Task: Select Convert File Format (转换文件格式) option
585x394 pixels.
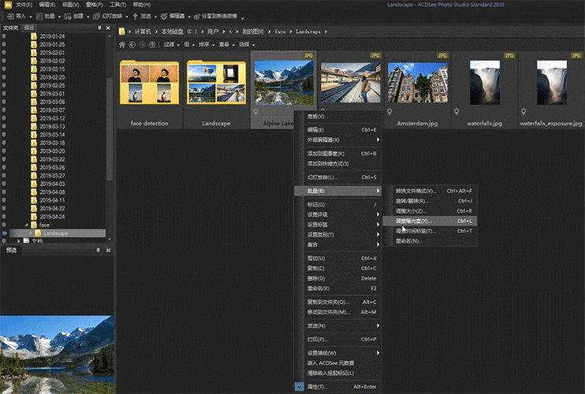Action: pyautogui.click(x=430, y=191)
